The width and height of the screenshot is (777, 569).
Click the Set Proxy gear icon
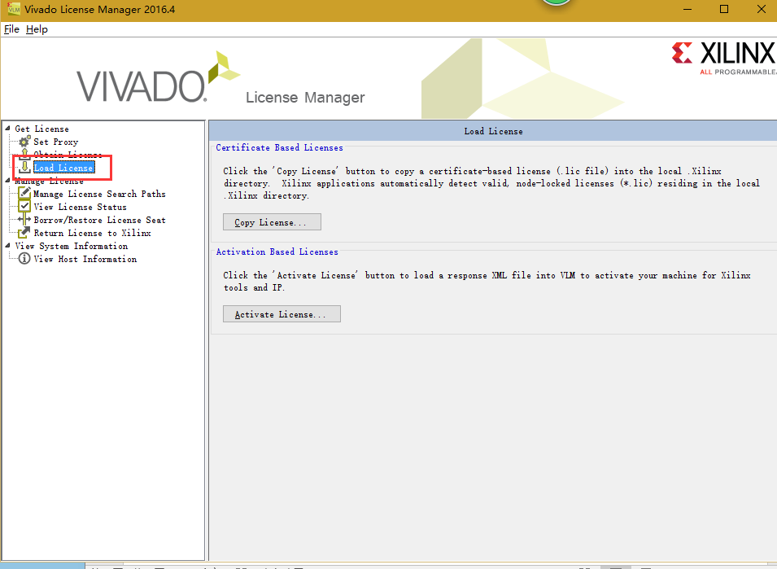tap(24, 142)
